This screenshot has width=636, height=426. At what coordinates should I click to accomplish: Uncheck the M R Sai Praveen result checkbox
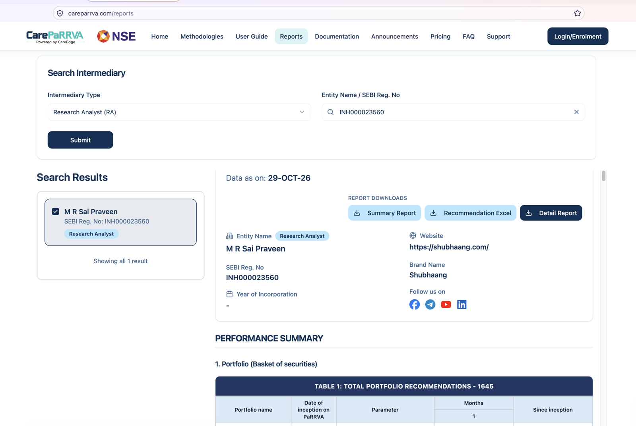click(x=56, y=212)
